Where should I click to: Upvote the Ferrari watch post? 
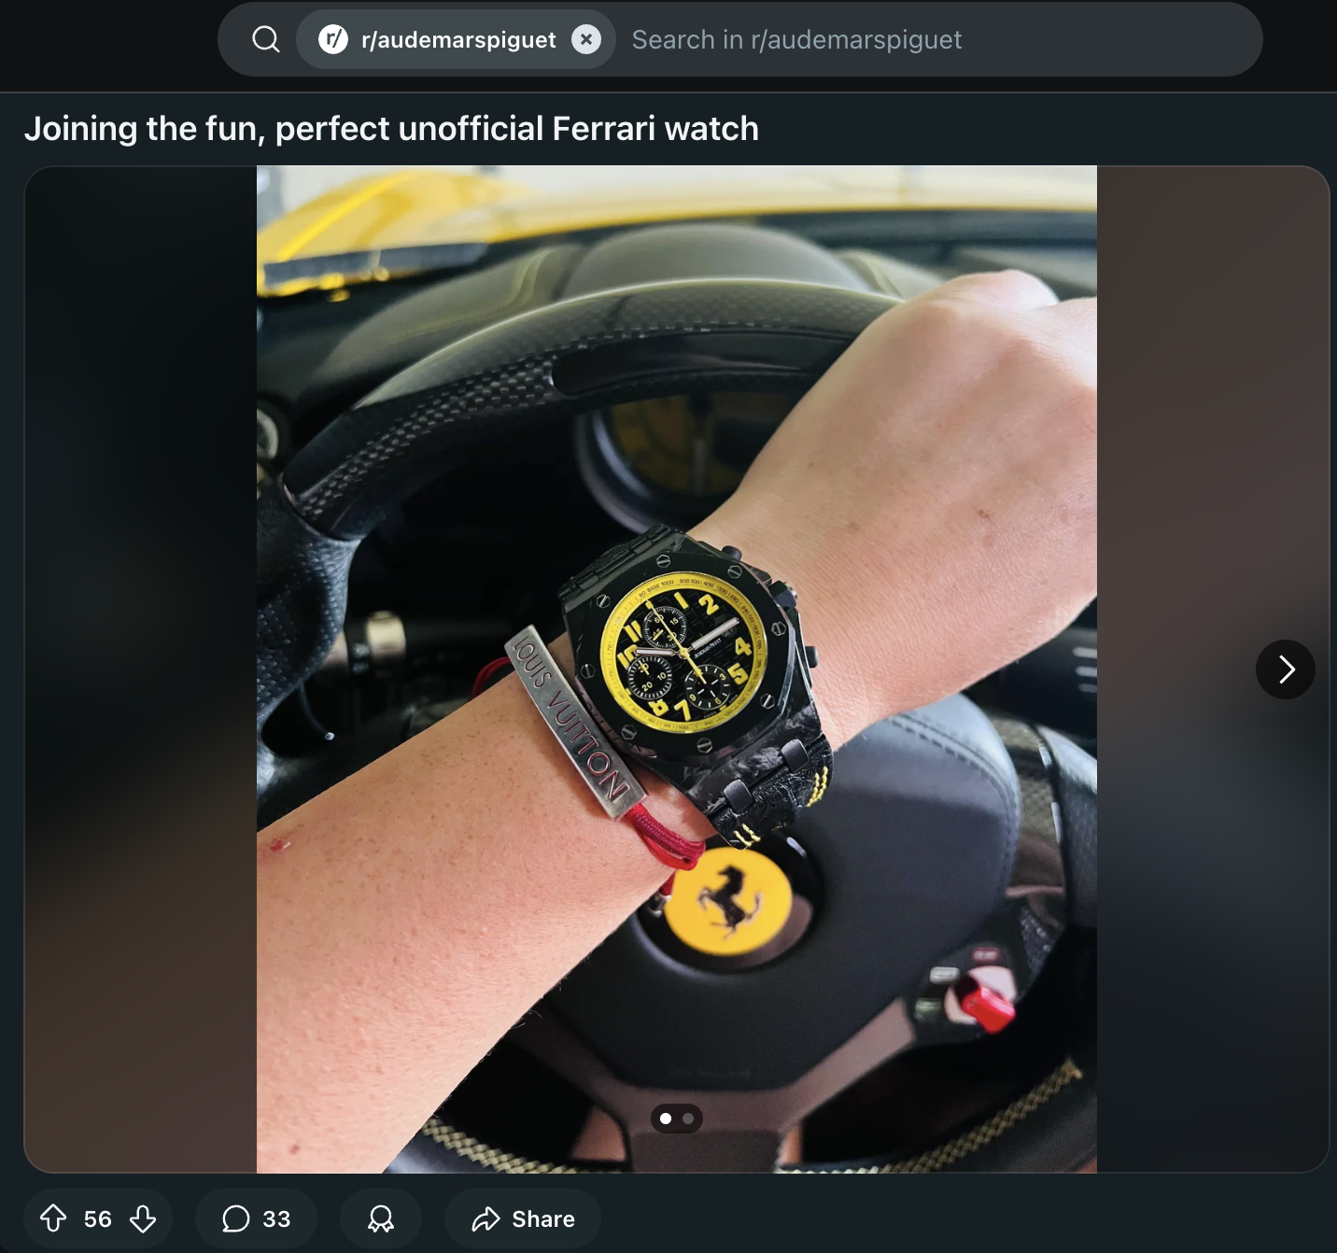pos(53,1218)
